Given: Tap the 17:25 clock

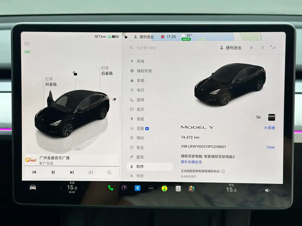Looking at the screenshot, I should [x=171, y=36].
